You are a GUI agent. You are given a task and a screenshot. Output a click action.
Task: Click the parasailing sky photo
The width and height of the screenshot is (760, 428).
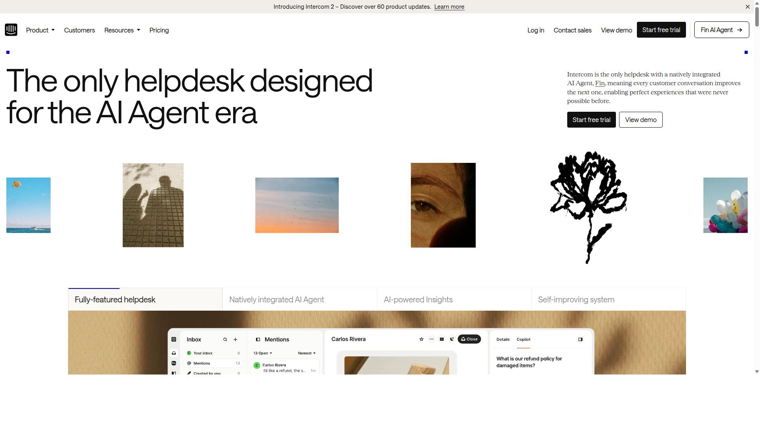(28, 205)
